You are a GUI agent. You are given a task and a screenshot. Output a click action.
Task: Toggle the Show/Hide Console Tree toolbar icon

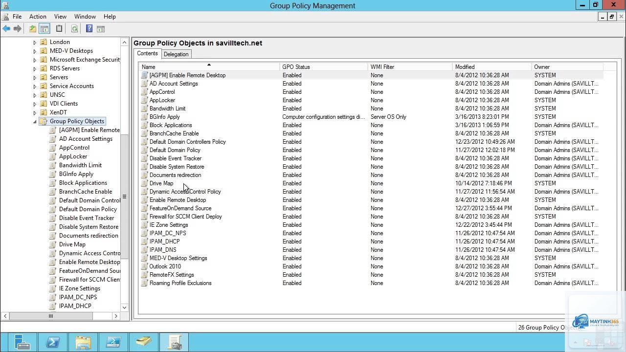[x=44, y=29]
